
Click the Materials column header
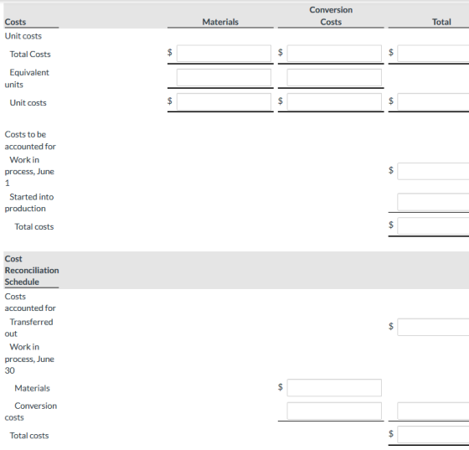220,22
